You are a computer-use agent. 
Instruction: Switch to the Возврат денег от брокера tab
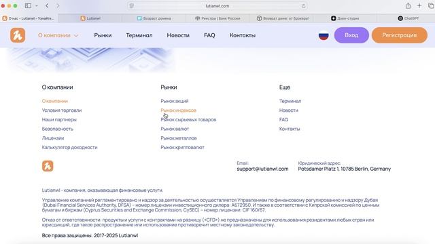coord(283,18)
